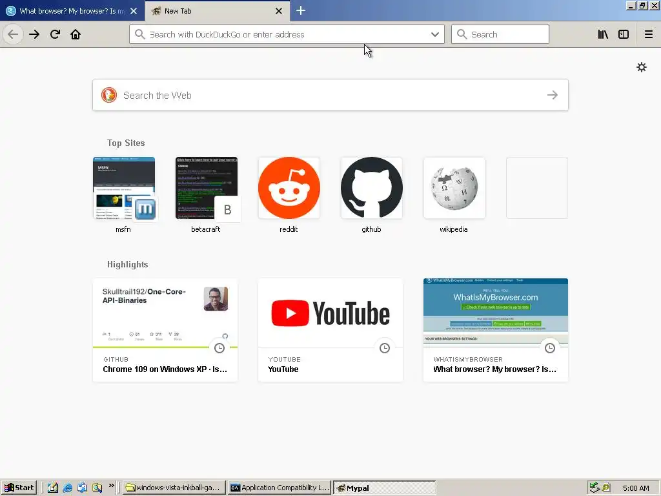The width and height of the screenshot is (661, 496).
Task: Click the quick launch search folder icon
Action: [x=97, y=488]
